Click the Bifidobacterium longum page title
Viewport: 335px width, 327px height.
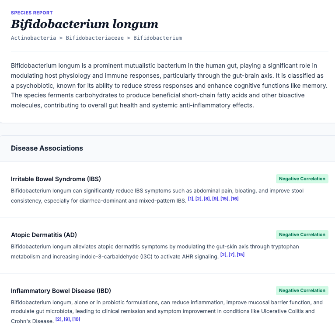(84, 24)
